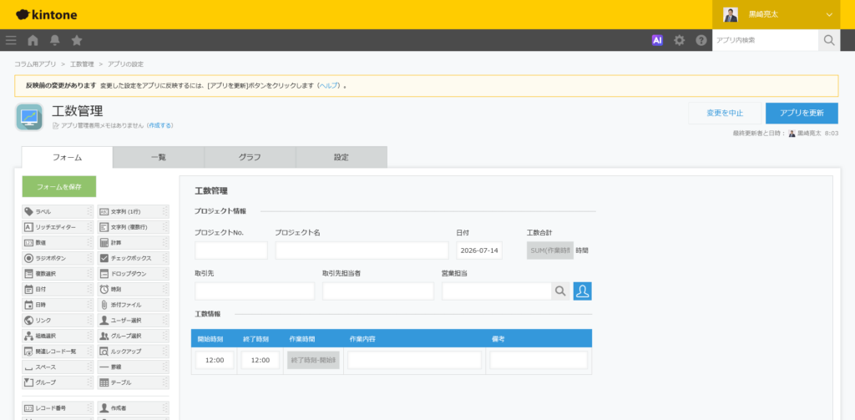Click the 終了時刻 time field

click(x=261, y=361)
